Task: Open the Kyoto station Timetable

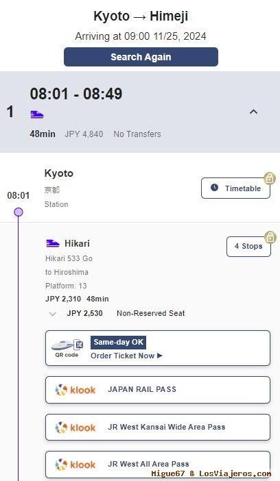Action: (x=236, y=188)
